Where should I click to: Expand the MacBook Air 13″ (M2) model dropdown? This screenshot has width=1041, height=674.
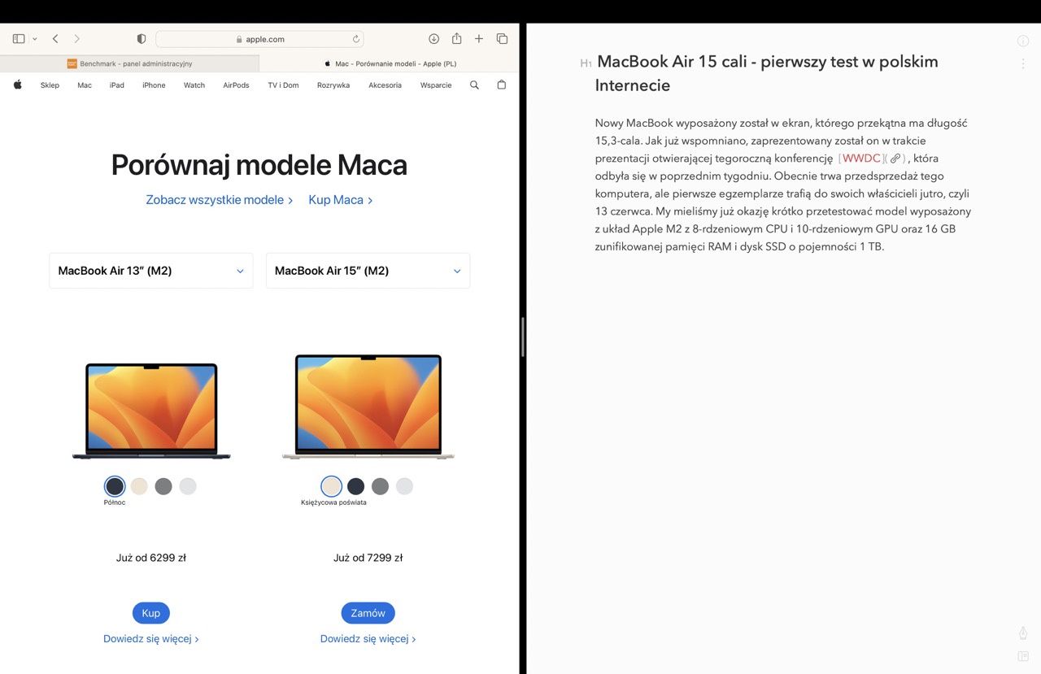coord(151,271)
